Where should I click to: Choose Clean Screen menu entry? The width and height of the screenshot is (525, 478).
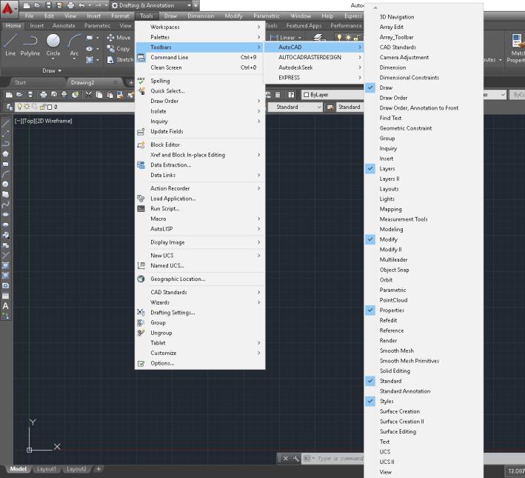coord(200,67)
